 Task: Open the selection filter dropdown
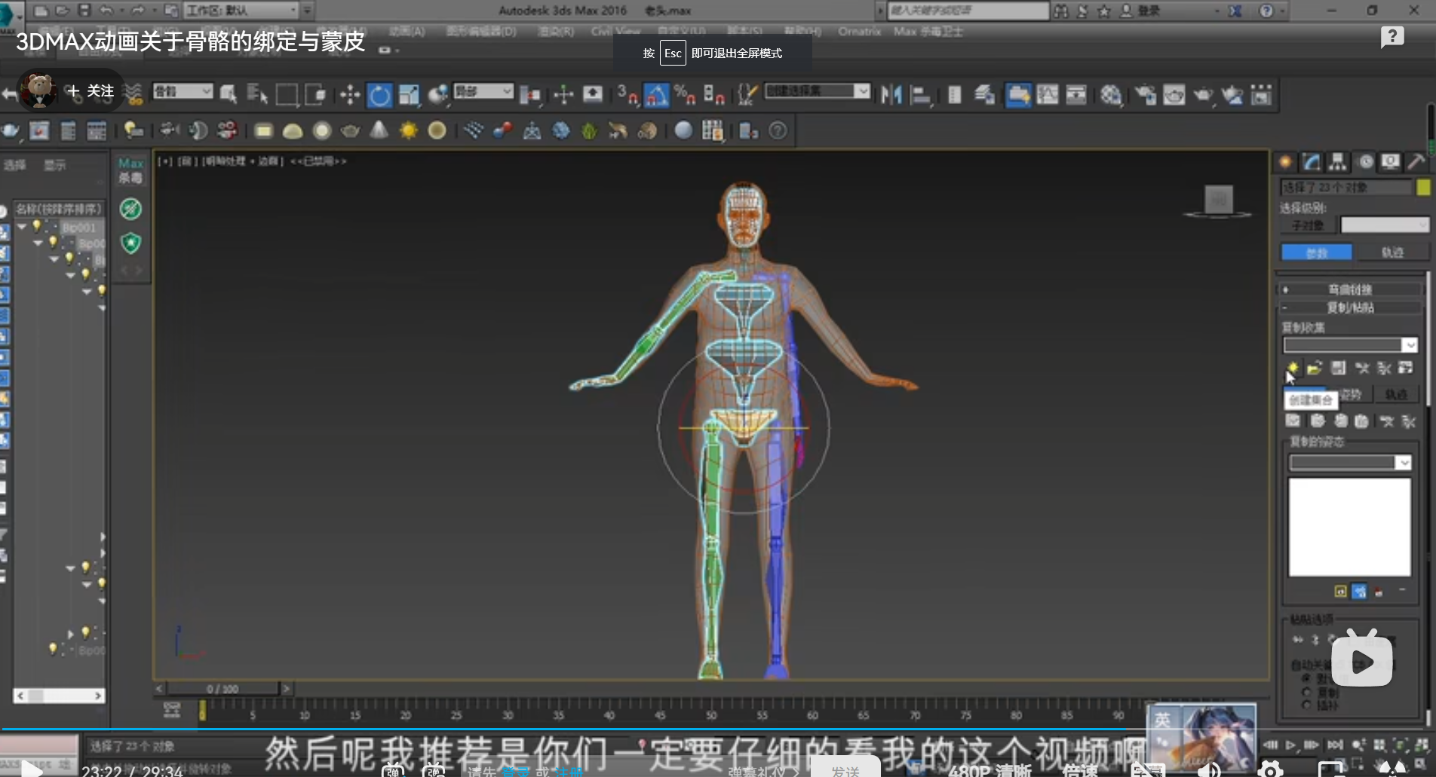(x=183, y=91)
